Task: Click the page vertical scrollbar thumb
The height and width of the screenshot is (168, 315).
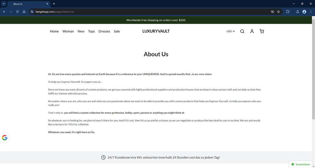Action: 313,69
